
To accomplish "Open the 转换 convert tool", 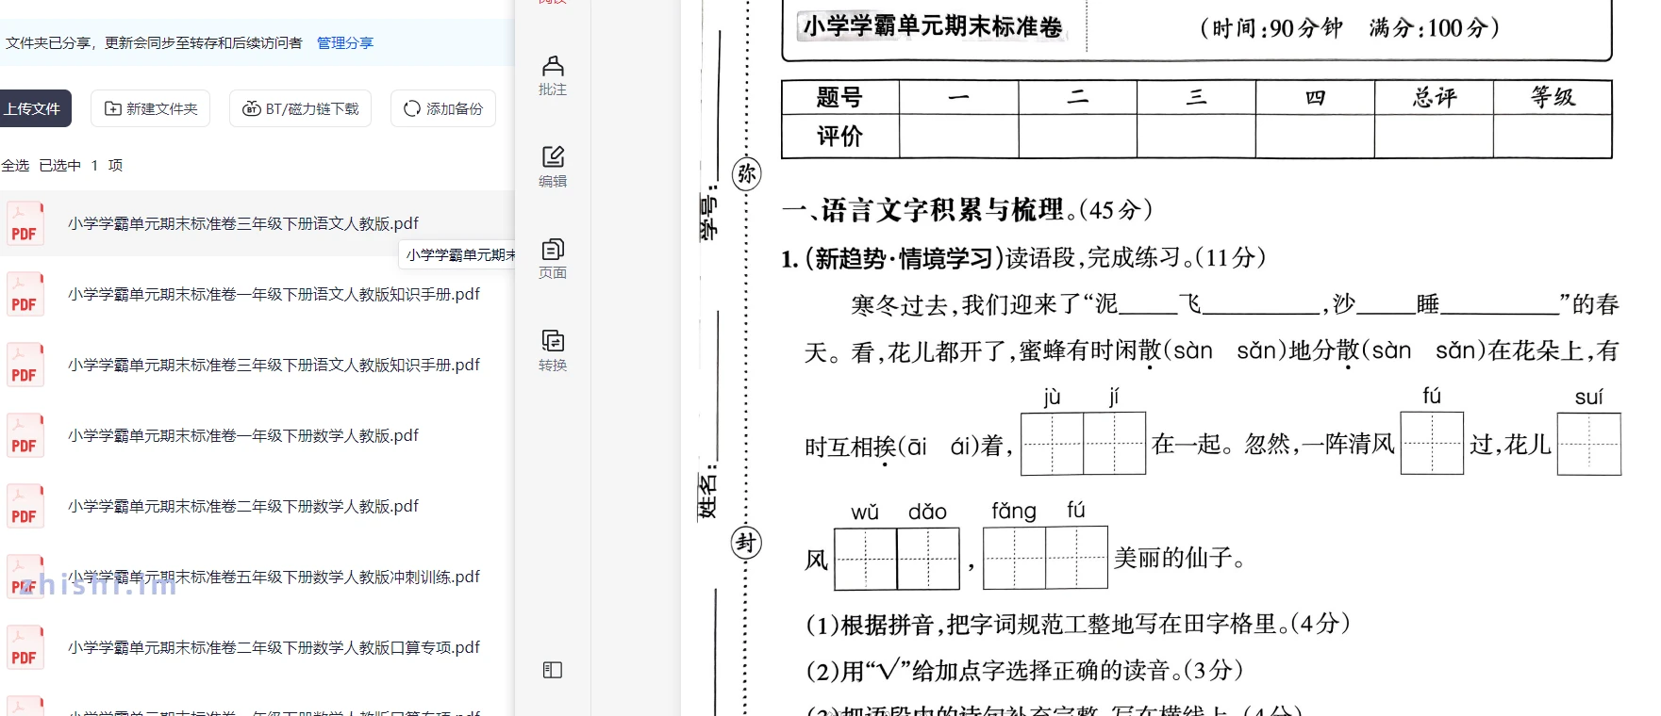I will click(553, 351).
